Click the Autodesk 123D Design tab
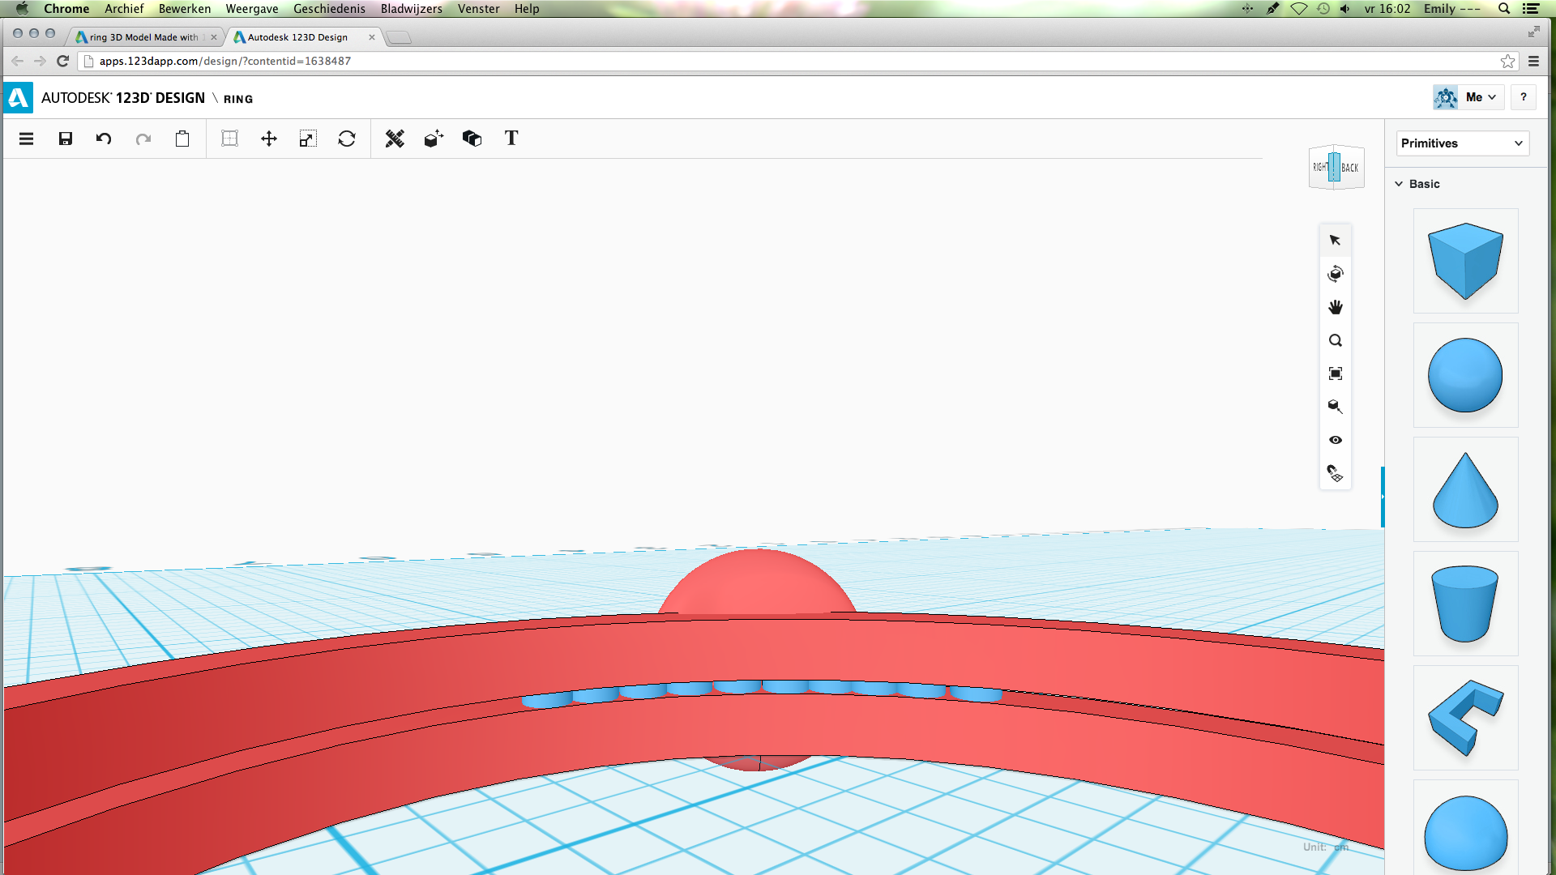The height and width of the screenshot is (875, 1556). 296,36
